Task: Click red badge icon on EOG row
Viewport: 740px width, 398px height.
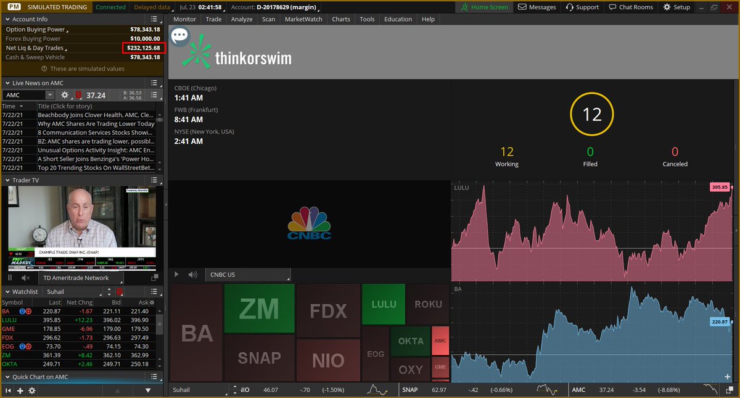Action: pos(30,346)
